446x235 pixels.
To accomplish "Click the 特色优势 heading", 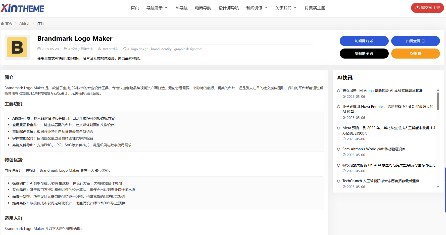I will tap(14, 160).
